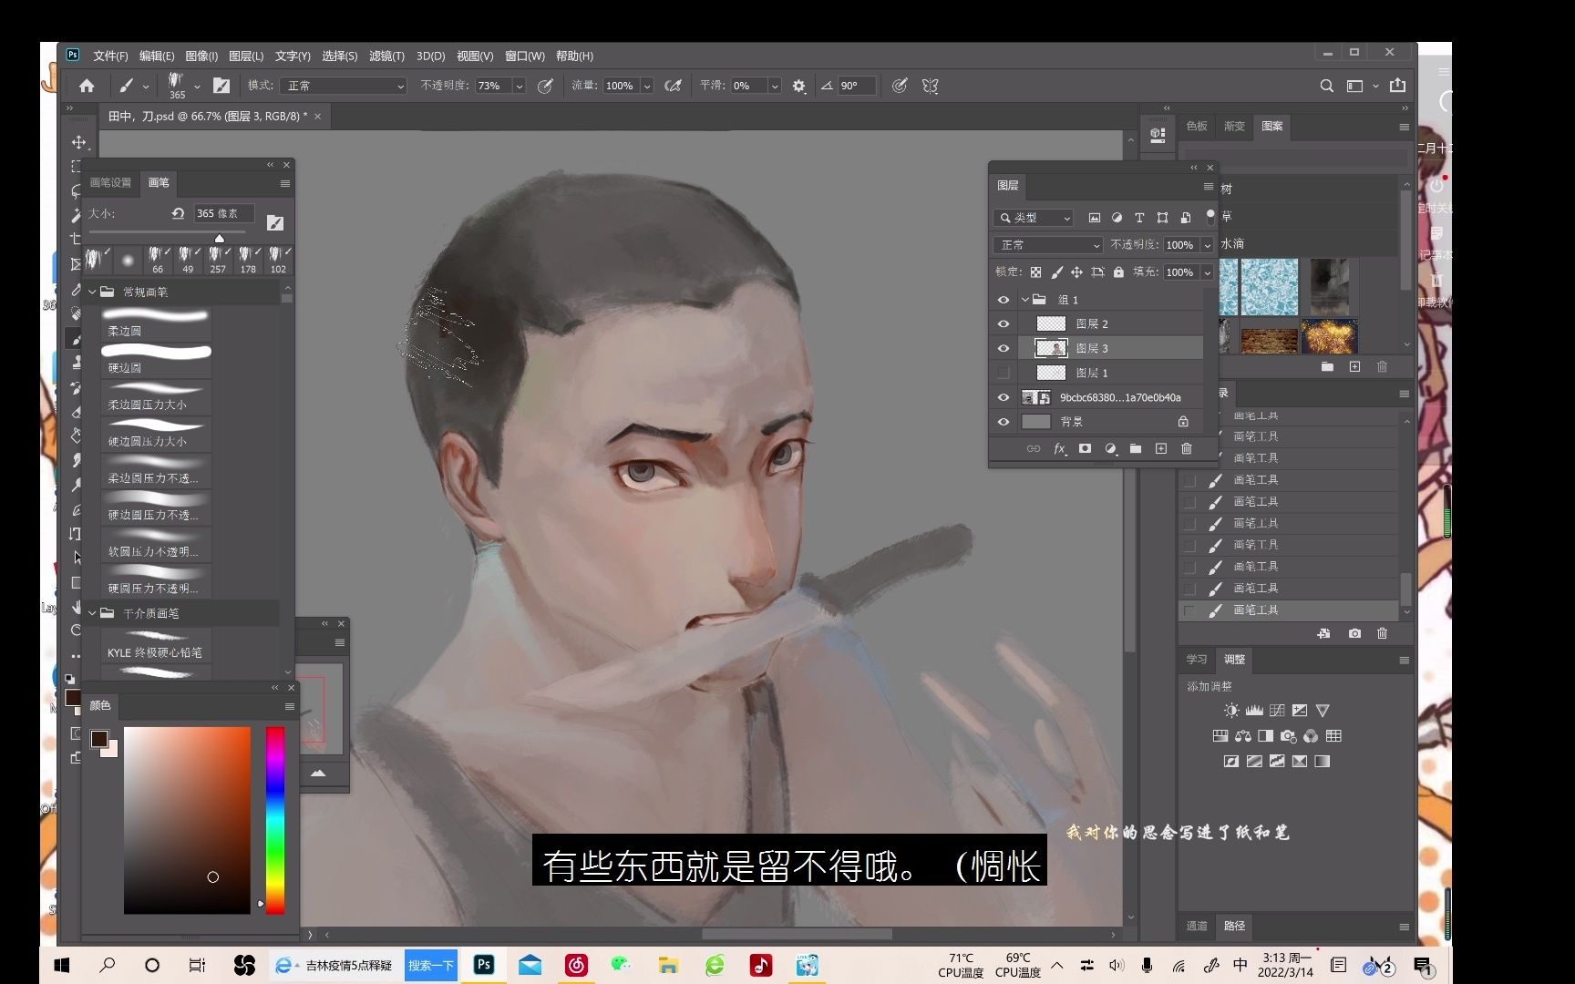Image resolution: width=1575 pixels, height=984 pixels.
Task: Create a new layer
Action: point(1160,448)
